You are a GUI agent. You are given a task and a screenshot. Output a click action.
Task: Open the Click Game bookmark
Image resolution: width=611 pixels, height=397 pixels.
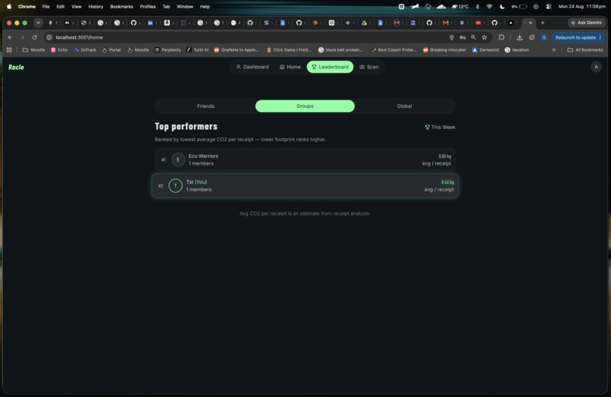coord(289,50)
